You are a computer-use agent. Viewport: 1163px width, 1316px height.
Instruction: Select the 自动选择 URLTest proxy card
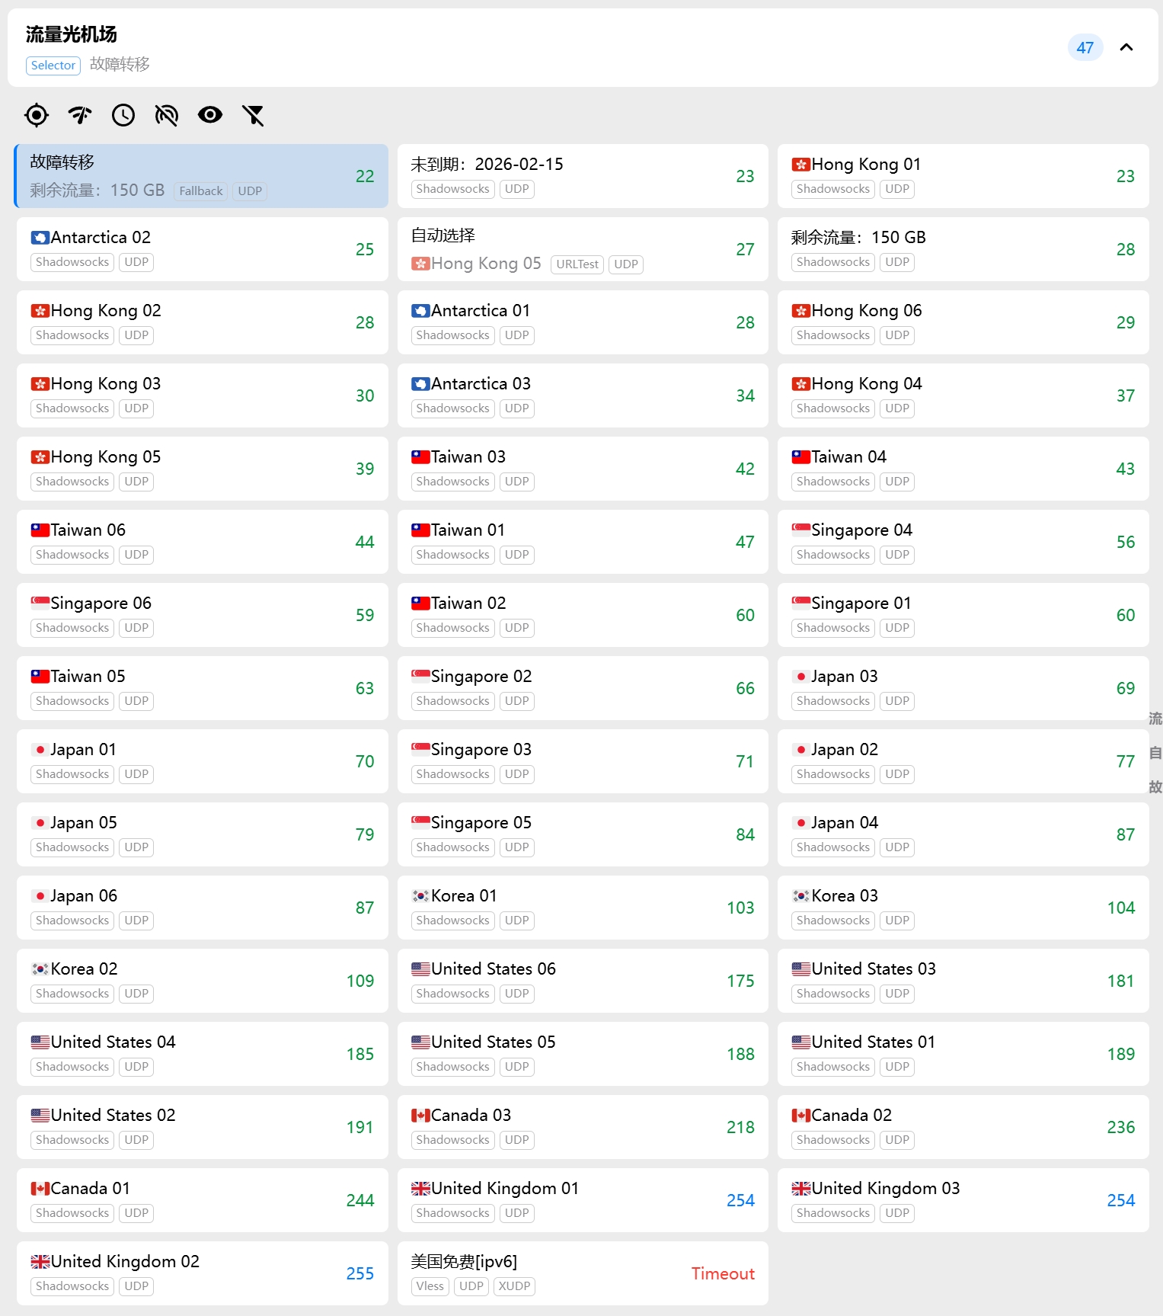click(x=582, y=249)
